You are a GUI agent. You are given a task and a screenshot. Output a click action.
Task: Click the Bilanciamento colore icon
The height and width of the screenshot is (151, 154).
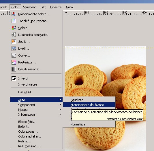14,14
